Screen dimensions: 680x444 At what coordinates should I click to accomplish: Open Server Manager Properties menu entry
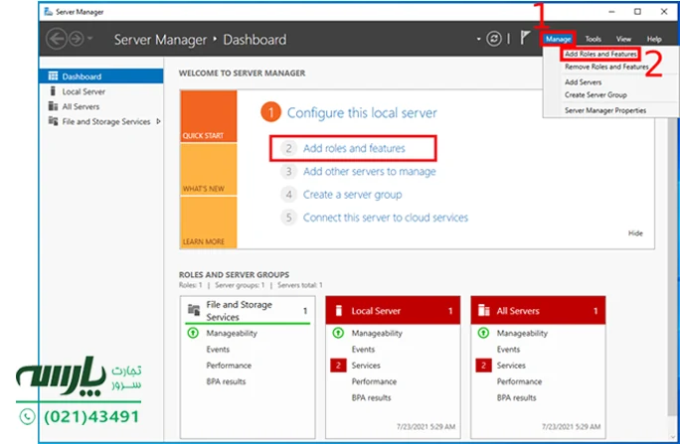coord(605,110)
